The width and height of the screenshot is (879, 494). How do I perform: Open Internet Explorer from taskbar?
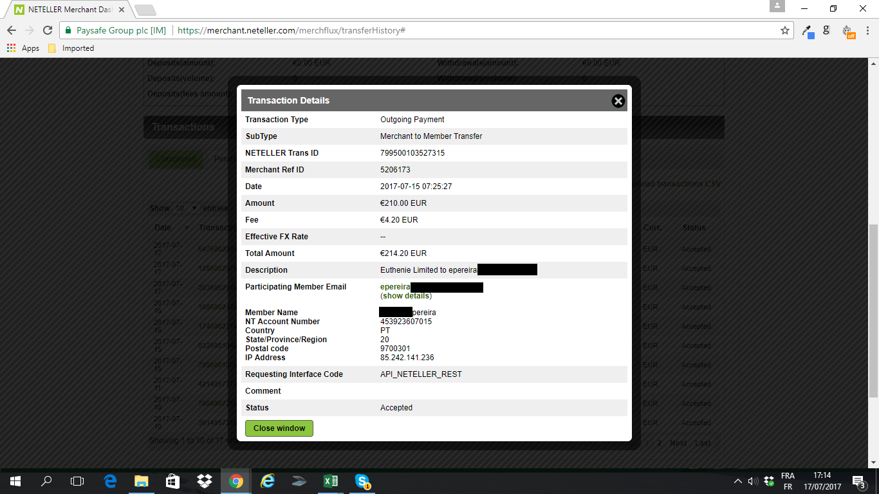coord(268,480)
